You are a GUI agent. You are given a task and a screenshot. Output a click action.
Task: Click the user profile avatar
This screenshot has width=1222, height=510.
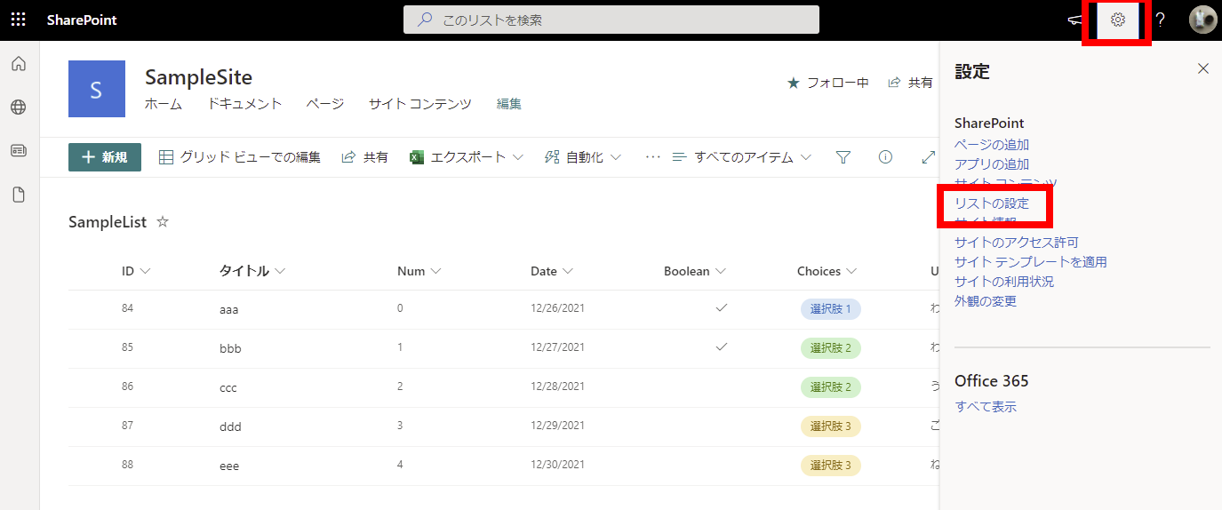(x=1202, y=20)
